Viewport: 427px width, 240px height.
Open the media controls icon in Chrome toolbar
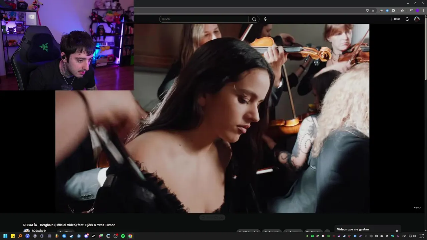[411, 10]
